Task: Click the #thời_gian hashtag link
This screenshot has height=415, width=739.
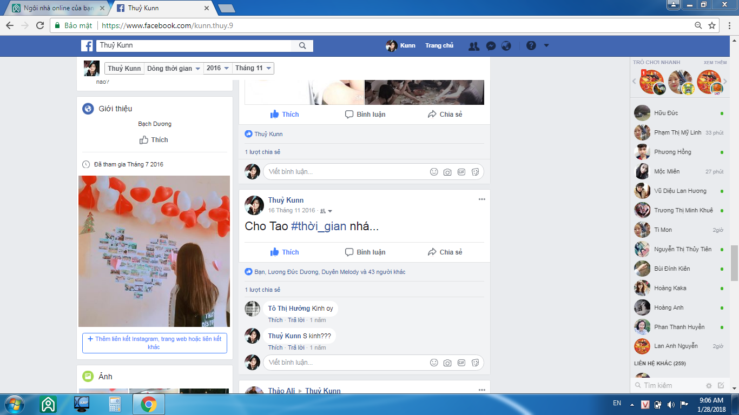Action: point(319,226)
